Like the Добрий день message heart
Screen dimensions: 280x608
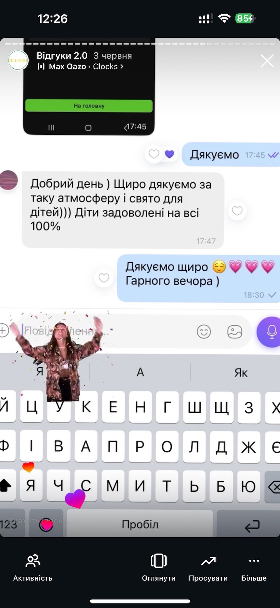point(237,211)
